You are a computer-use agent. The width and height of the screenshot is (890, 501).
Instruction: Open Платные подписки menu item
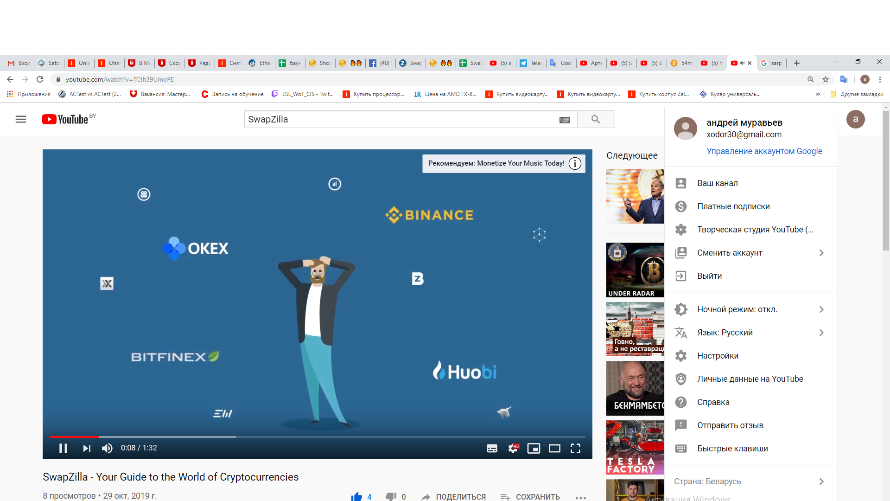point(751,206)
